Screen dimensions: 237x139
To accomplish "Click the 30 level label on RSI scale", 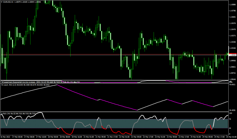I will pyautogui.click(x=230, y=128).
